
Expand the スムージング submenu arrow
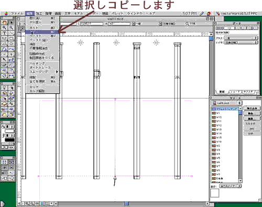click(x=57, y=72)
